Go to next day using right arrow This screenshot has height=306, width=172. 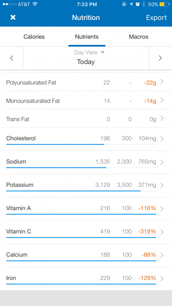[x=160, y=58]
